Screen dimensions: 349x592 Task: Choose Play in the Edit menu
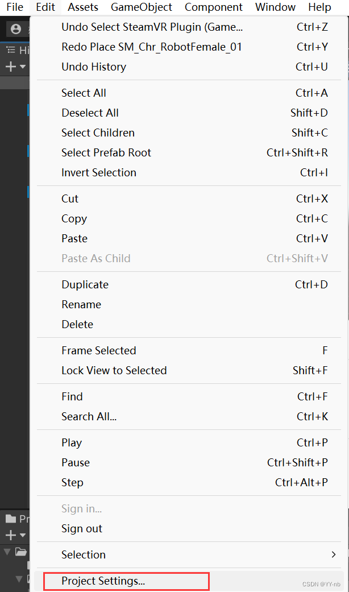tap(72, 442)
